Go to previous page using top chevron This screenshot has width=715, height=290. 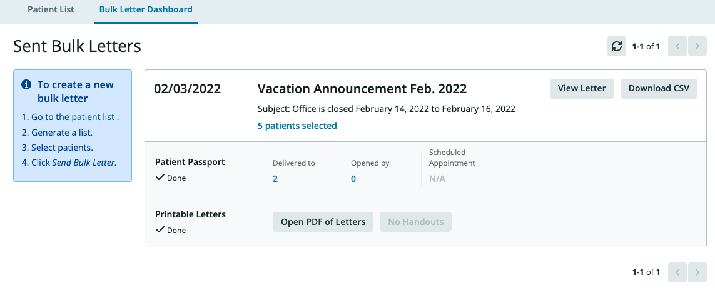click(677, 46)
